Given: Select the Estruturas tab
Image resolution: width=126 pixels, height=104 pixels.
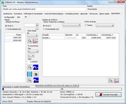Looking at the screenshot, I should [94, 14].
